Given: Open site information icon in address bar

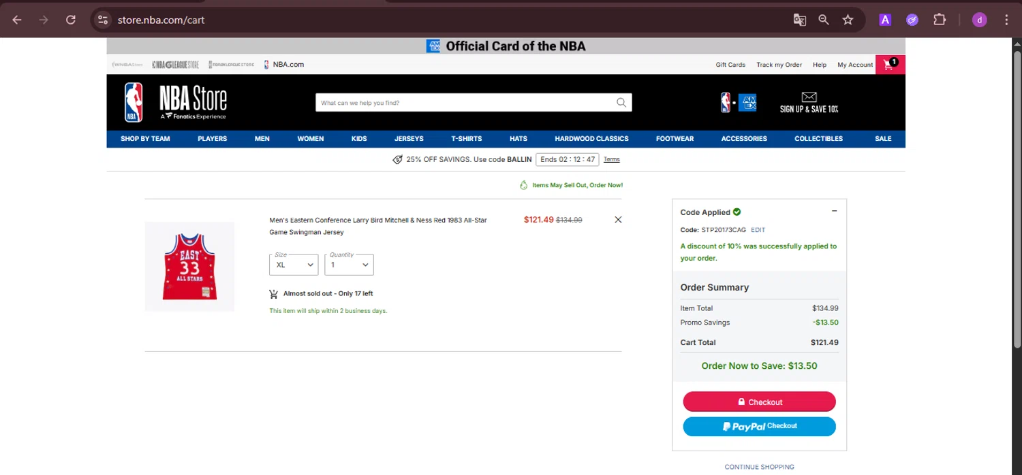Looking at the screenshot, I should [103, 20].
